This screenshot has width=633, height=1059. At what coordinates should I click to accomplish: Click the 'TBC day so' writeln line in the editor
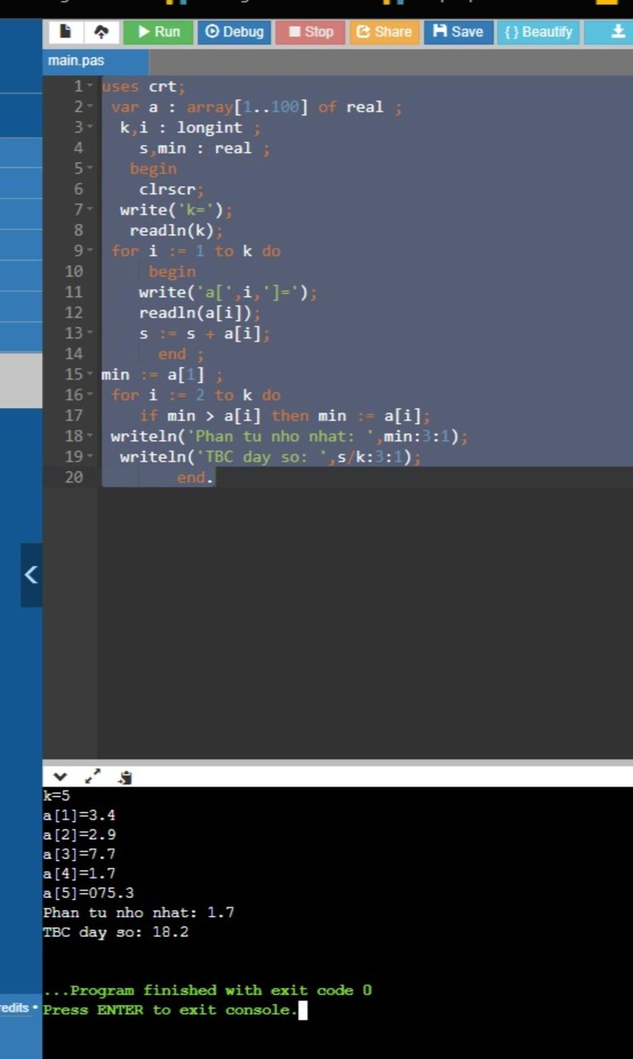270,457
